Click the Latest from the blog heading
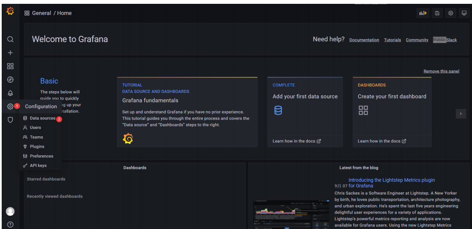The image size is (472, 229). (359, 168)
